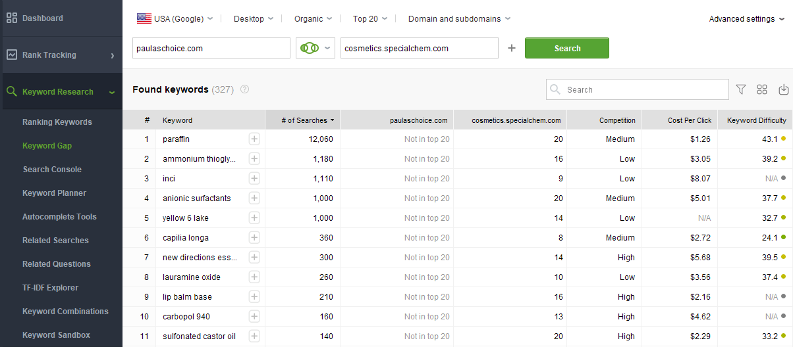Click the 43.1 keyword difficulty value
The image size is (793, 347).
pyautogui.click(x=770, y=139)
